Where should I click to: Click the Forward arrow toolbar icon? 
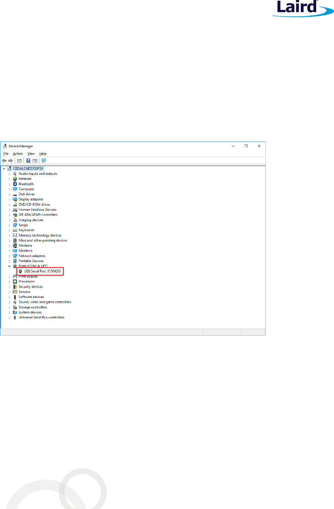click(11, 161)
